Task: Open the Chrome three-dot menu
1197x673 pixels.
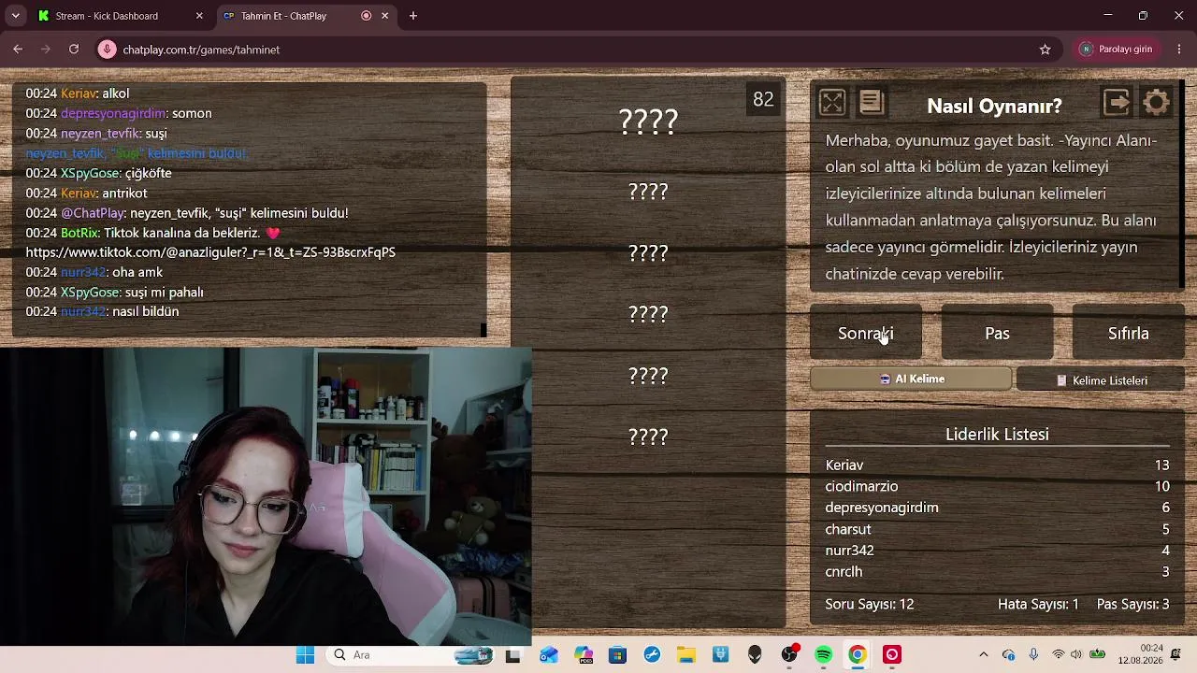Action: [x=1177, y=50]
